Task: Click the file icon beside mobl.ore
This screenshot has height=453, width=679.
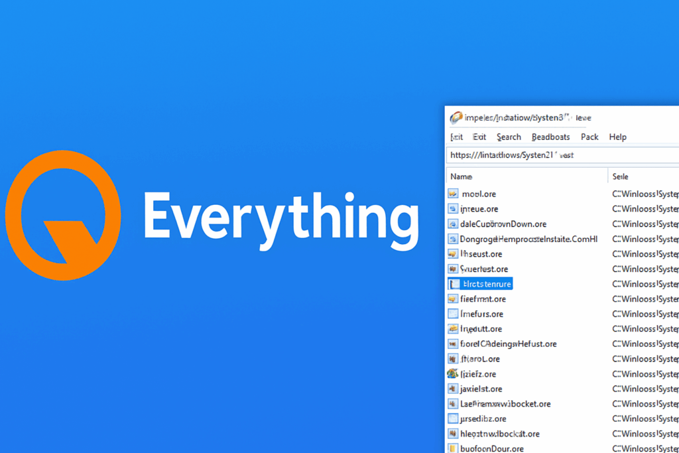Action: click(x=454, y=194)
